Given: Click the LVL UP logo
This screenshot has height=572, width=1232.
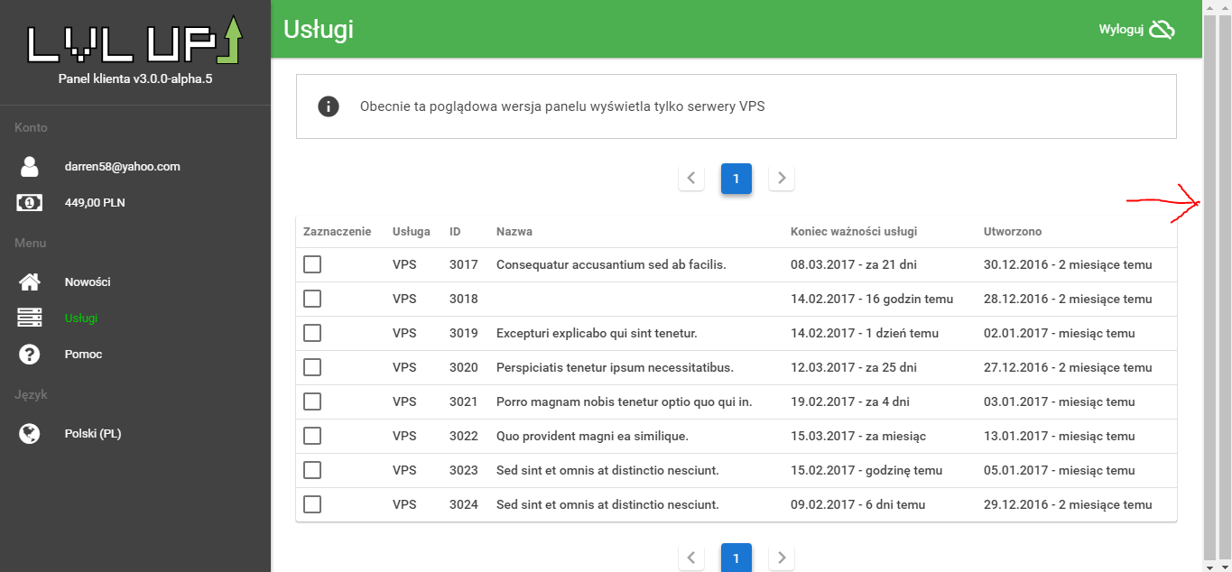Looking at the screenshot, I should pos(134,41).
